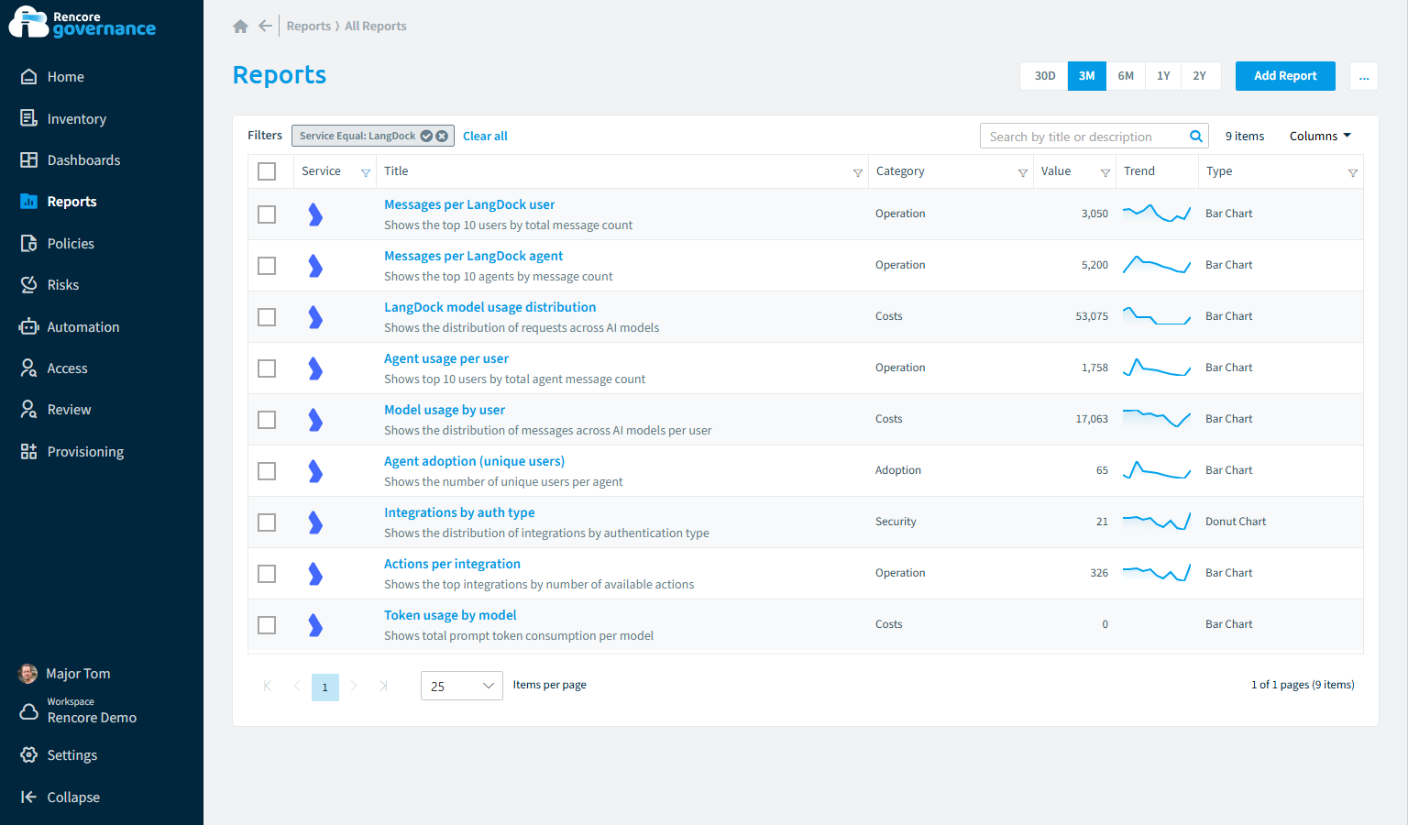1408x825 pixels.
Task: Click LangDock icon in Integrations by auth type row
Action: [x=315, y=522]
